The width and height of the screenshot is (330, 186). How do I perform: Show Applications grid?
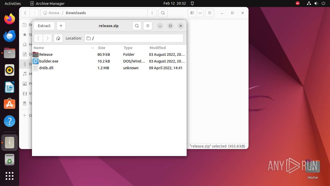tap(10, 176)
